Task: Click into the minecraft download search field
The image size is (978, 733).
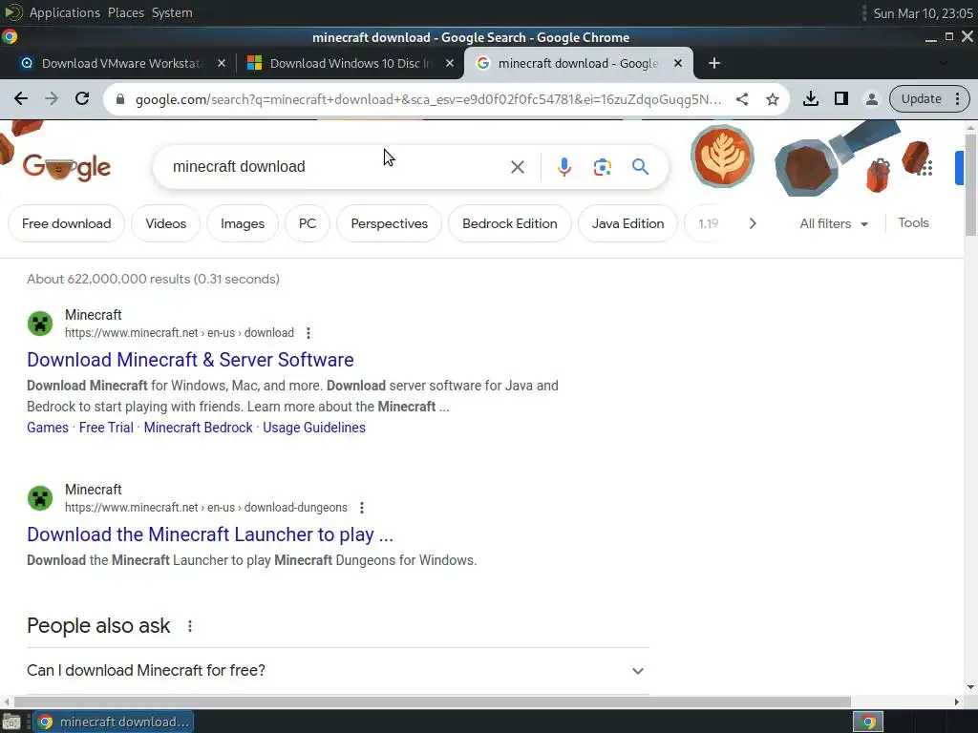Action: point(333,166)
